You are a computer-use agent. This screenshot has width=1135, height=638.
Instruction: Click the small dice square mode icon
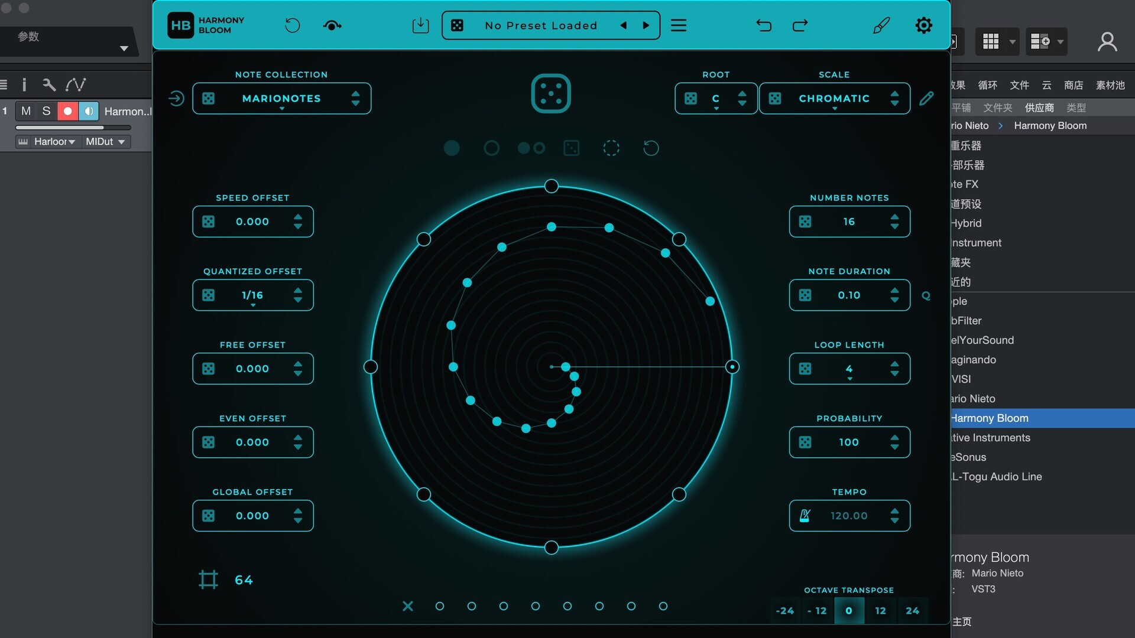pyautogui.click(x=572, y=148)
